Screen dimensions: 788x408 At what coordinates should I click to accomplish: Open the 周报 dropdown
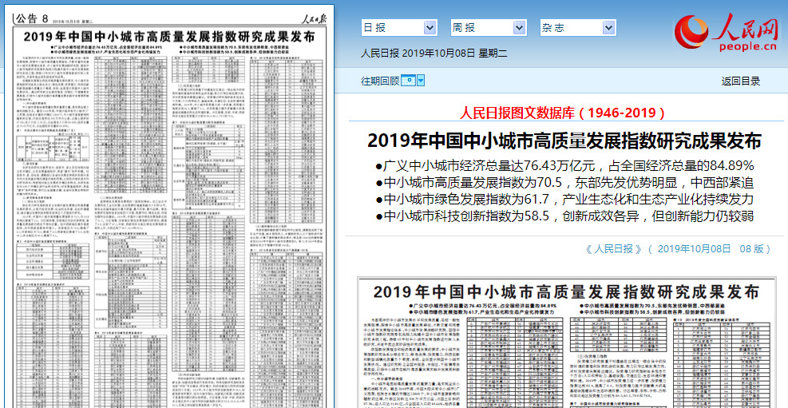point(489,28)
